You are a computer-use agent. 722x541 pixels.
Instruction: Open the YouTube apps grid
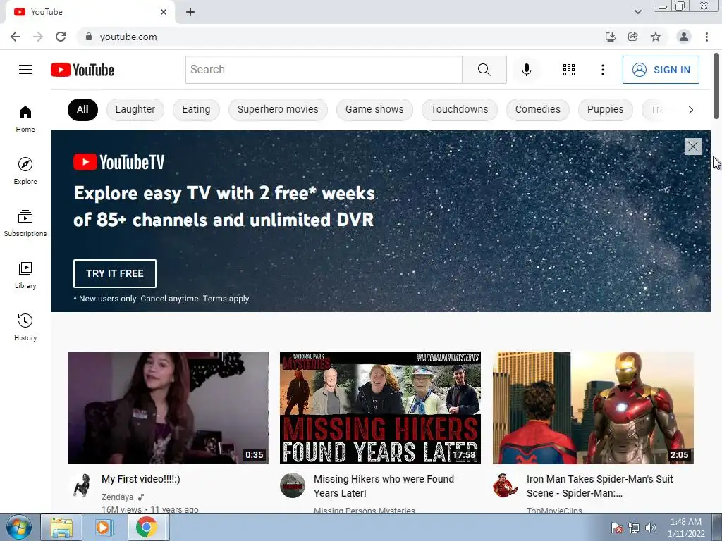pyautogui.click(x=569, y=70)
